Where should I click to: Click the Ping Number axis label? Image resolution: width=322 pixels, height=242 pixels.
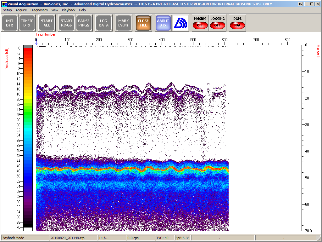(45, 34)
